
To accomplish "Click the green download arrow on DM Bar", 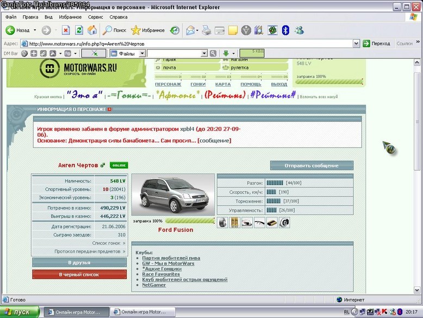I will click(x=226, y=53).
